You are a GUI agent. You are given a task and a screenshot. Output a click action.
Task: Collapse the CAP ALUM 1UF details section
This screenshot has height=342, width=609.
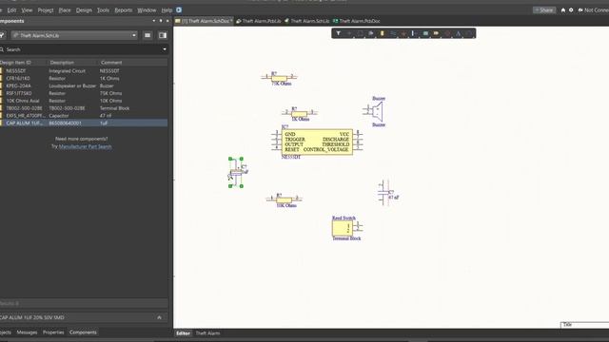pos(159,317)
